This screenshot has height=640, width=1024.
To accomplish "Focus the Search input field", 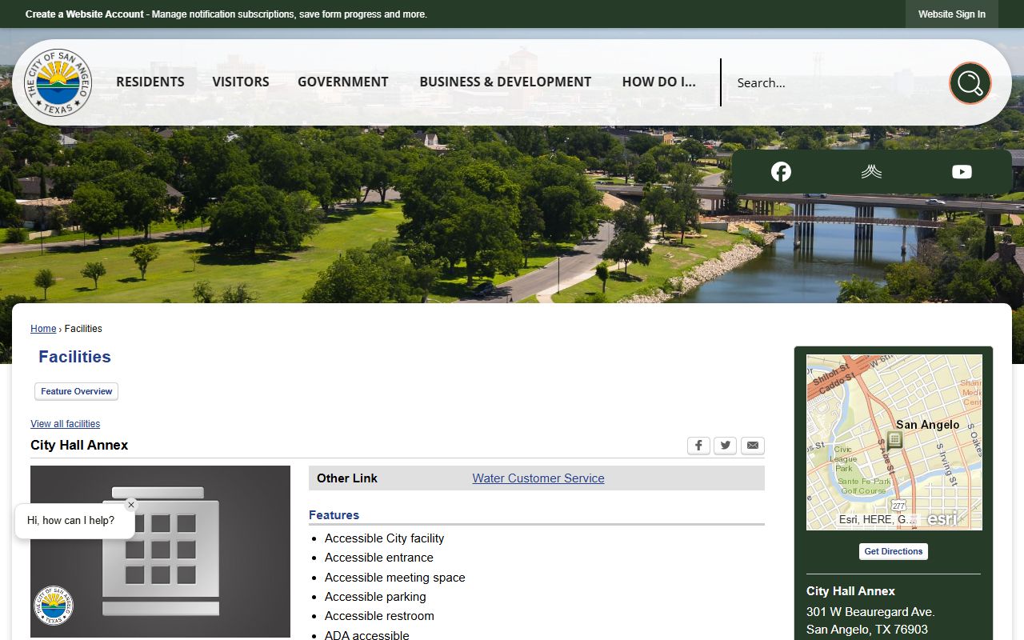I will click(x=836, y=82).
